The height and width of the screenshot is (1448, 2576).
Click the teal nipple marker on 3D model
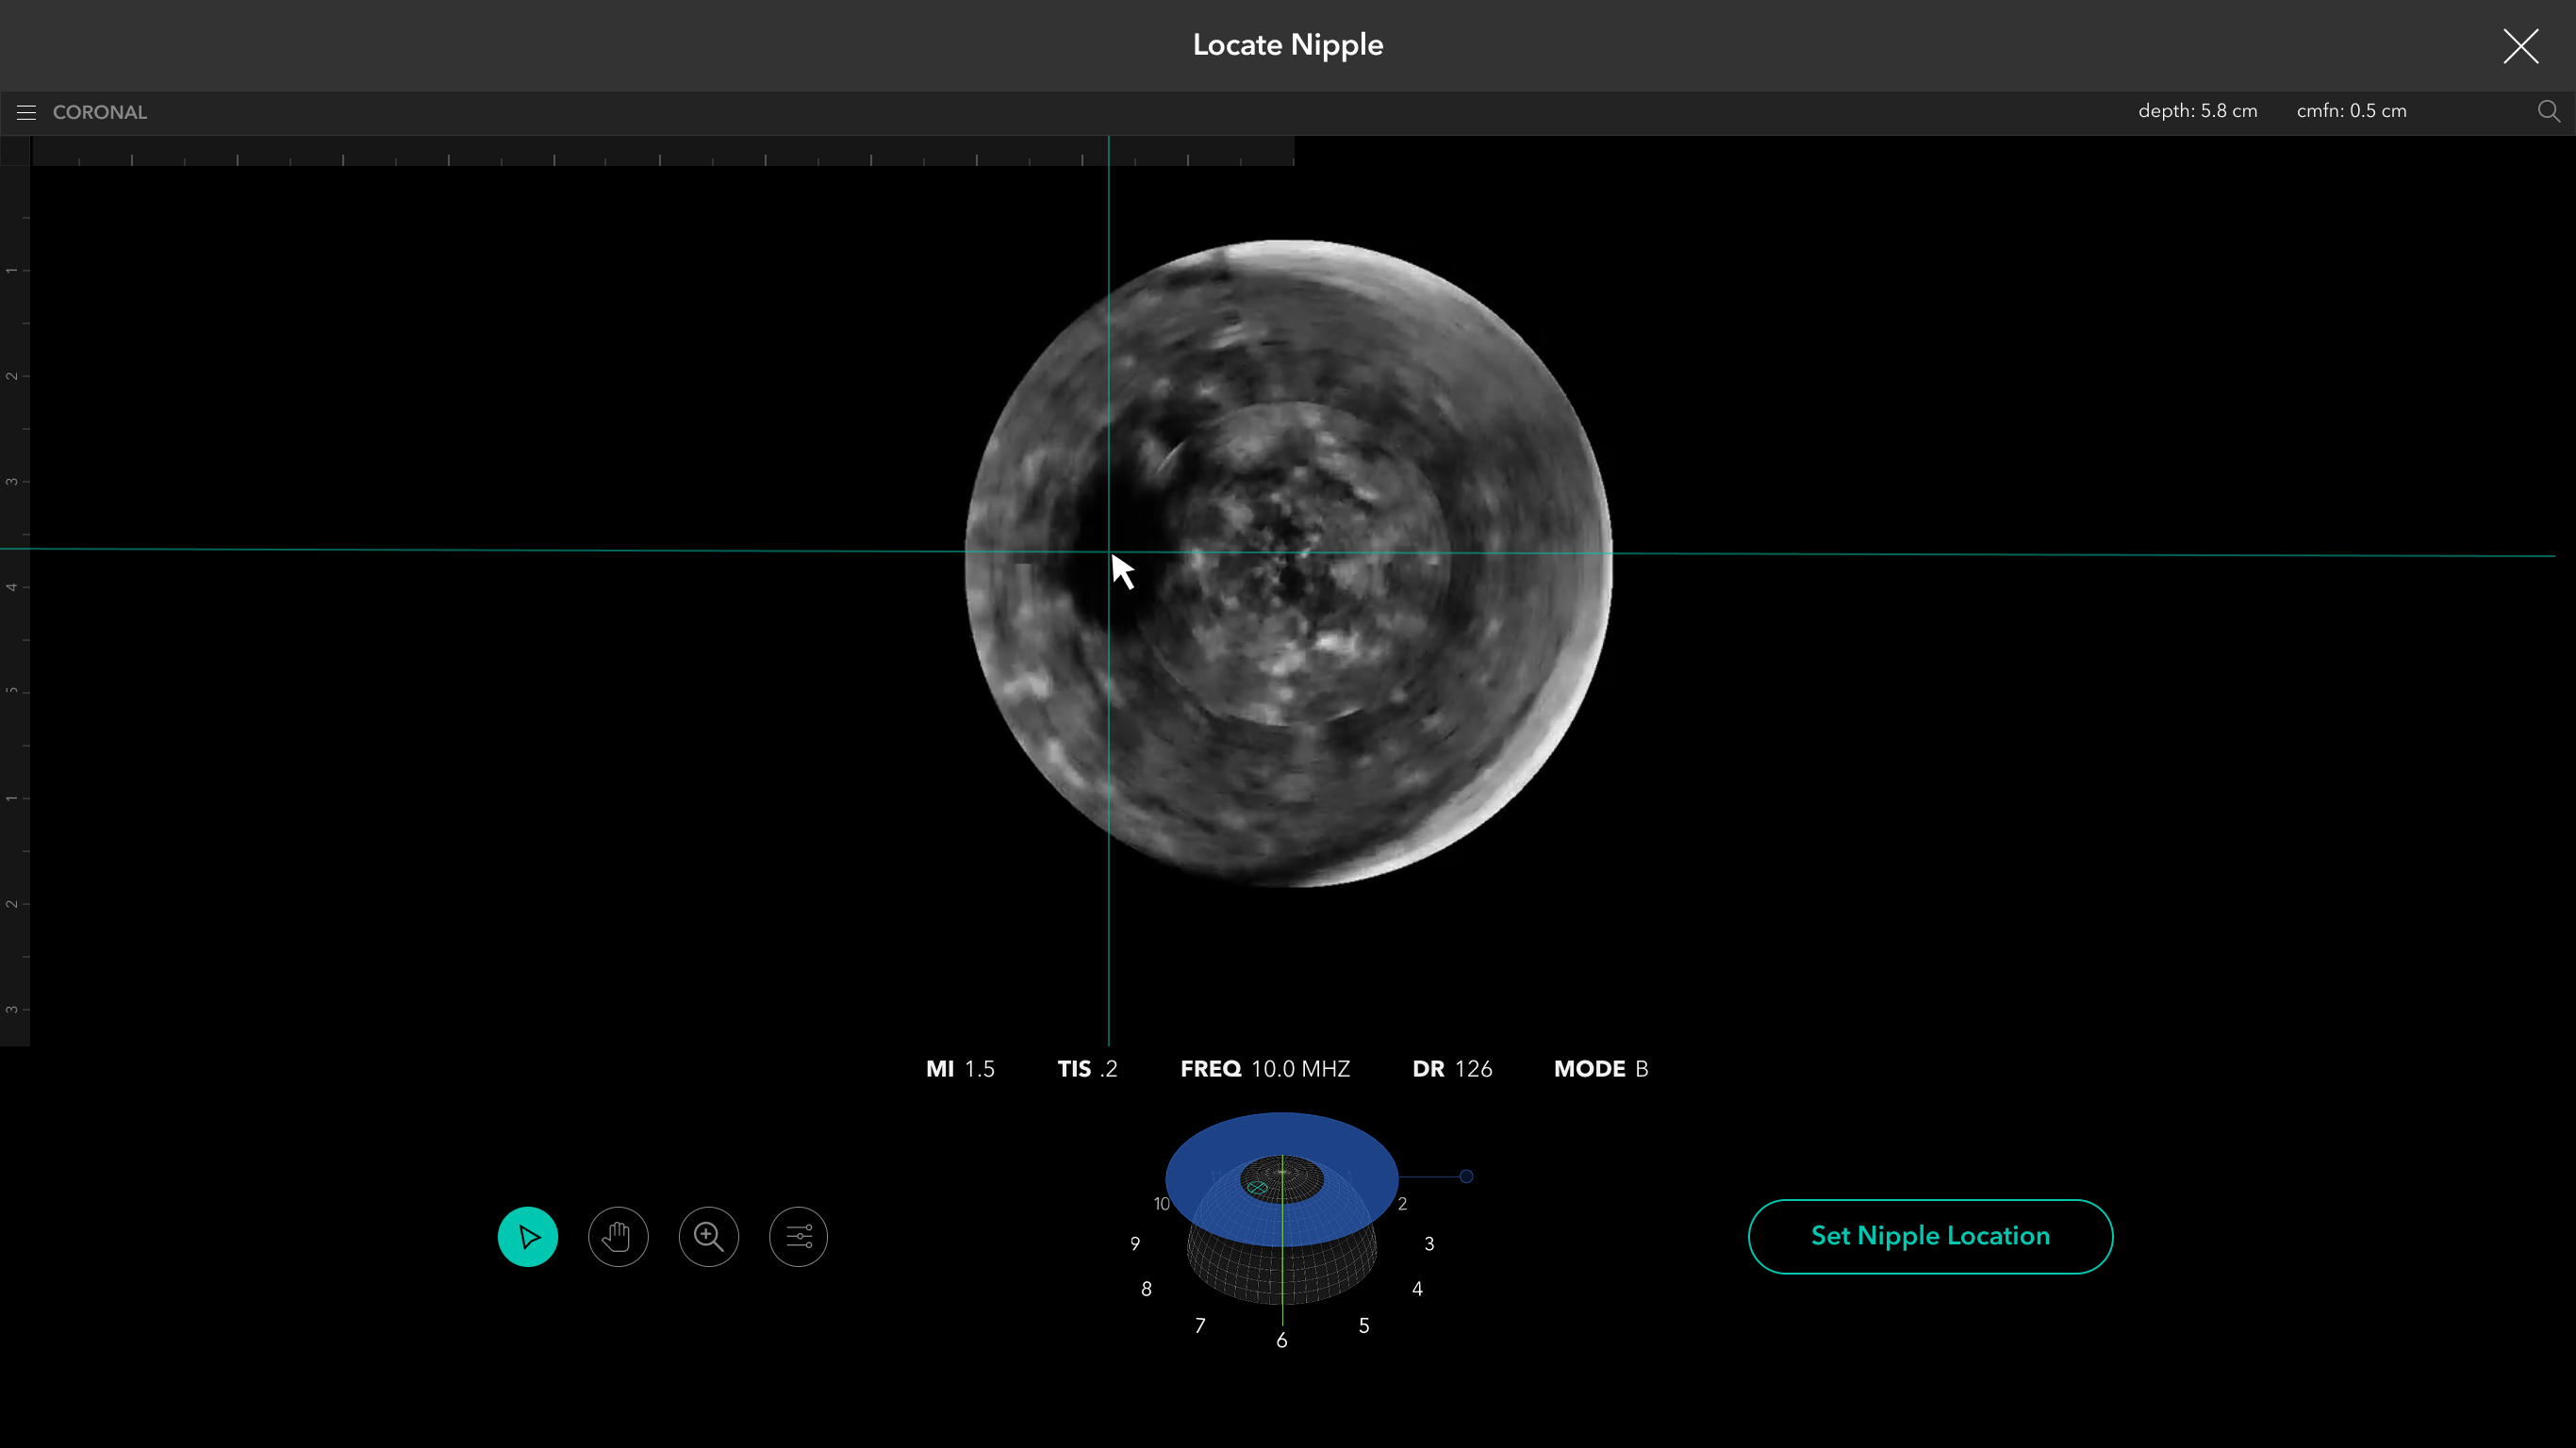pyautogui.click(x=1258, y=1187)
